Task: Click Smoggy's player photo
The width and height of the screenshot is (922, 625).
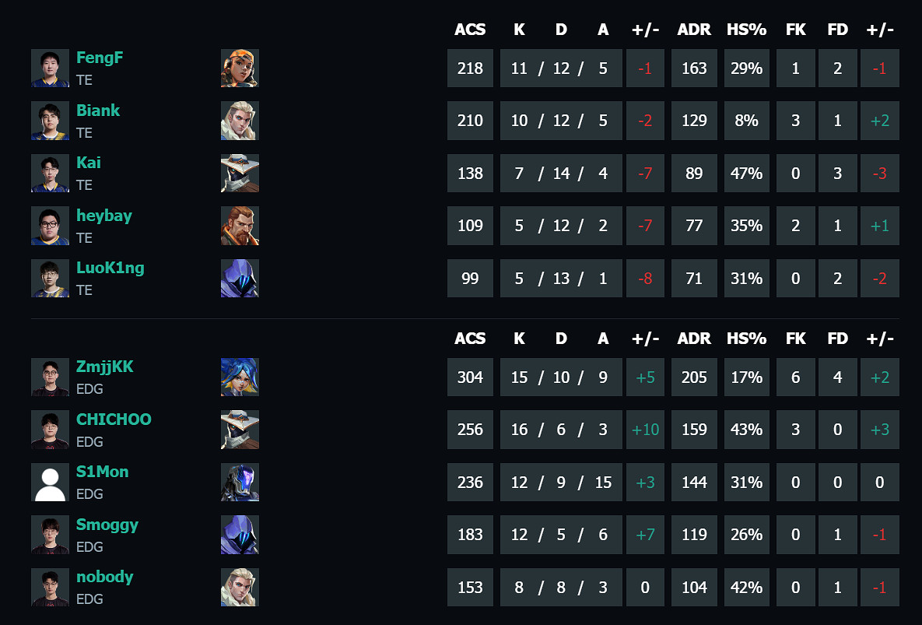Action: coord(50,535)
